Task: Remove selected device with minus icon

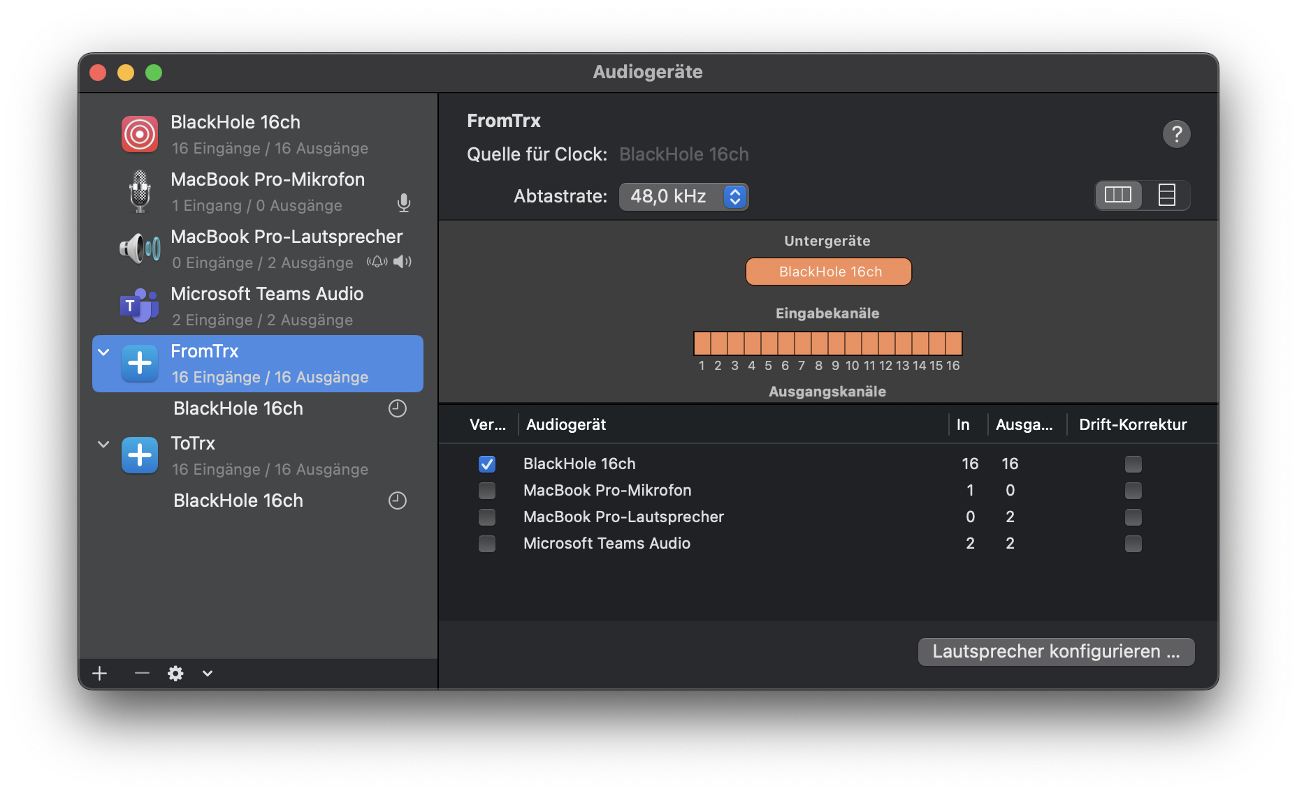Action: click(142, 673)
